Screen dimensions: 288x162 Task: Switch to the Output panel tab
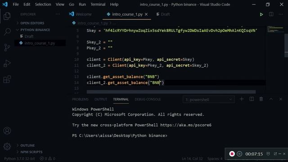(x=101, y=99)
